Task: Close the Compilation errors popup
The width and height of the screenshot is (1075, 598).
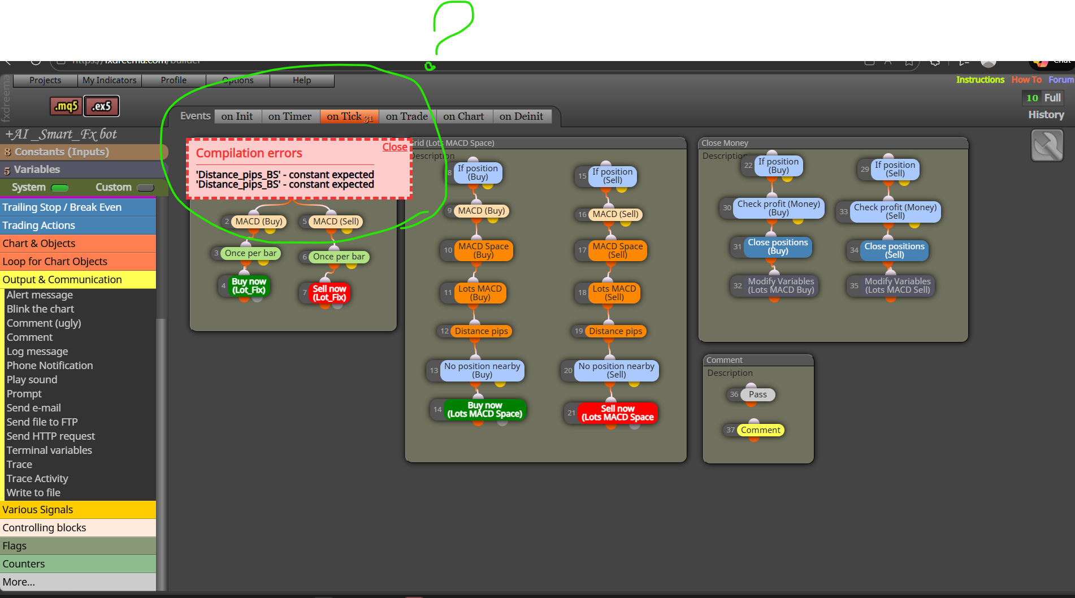Action: 395,147
